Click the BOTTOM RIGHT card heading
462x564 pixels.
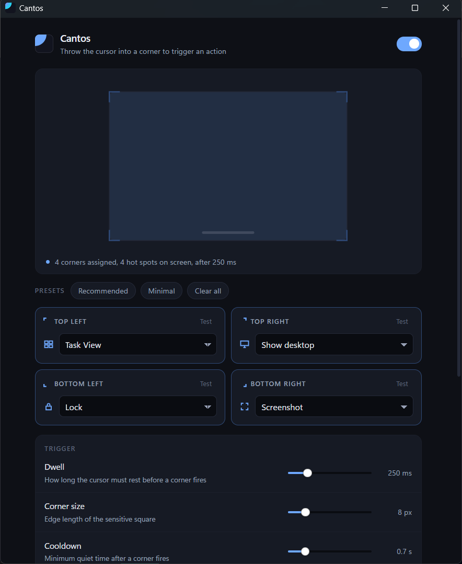278,384
